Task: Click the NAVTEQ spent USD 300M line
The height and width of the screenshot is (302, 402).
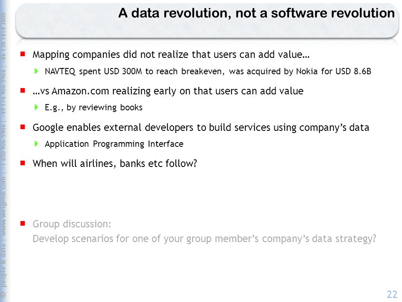Action: [208, 71]
